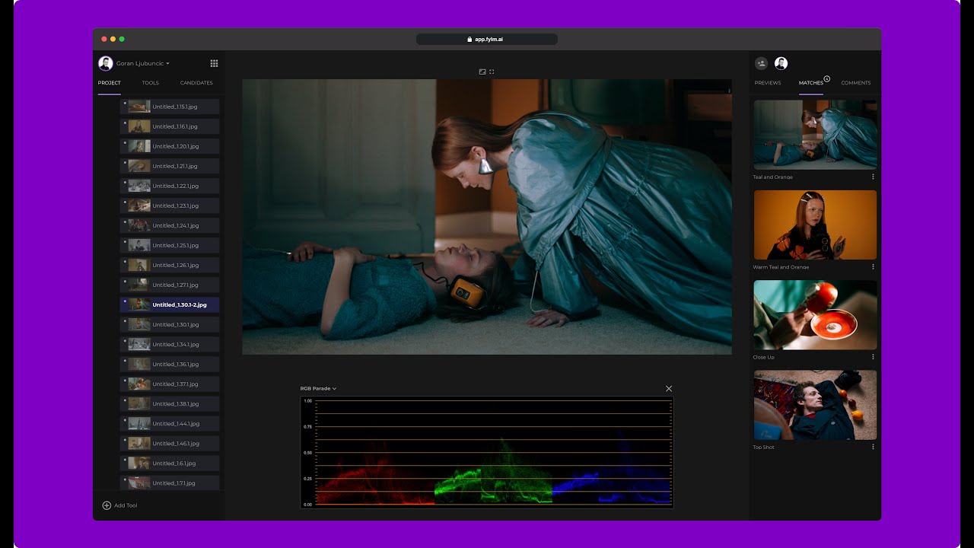Open options for Warm Teal and Orange
Viewport: 974px width, 548px height.
tap(873, 267)
